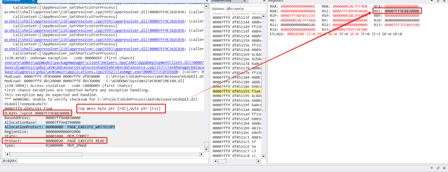448x172 pixels.
Task: Click Disassembly pane scroll-down arrow
Action: click(264, 156)
